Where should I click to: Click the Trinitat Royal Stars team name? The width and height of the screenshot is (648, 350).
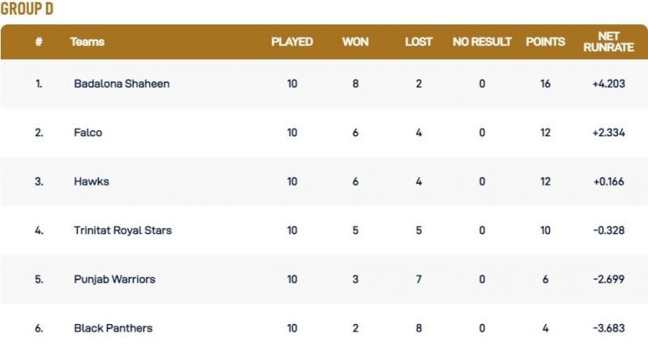pos(122,230)
